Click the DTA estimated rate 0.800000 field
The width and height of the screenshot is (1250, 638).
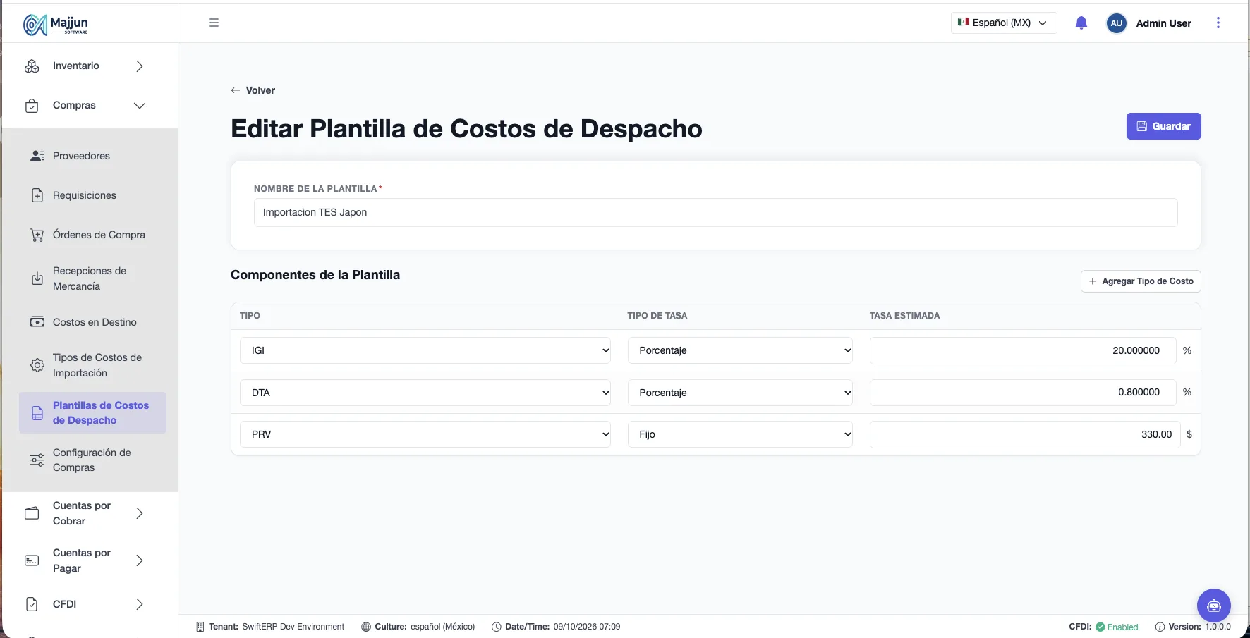coord(1022,393)
